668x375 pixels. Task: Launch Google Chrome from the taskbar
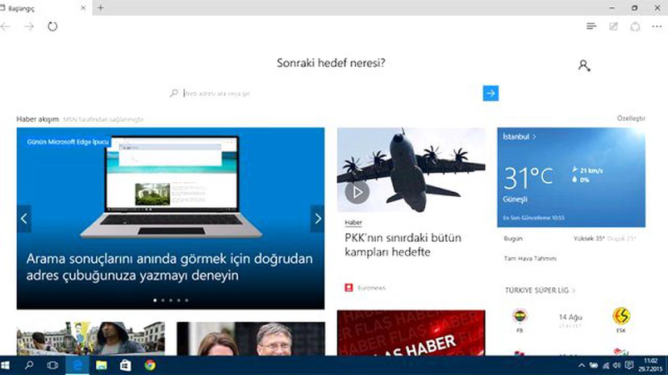pos(149,365)
